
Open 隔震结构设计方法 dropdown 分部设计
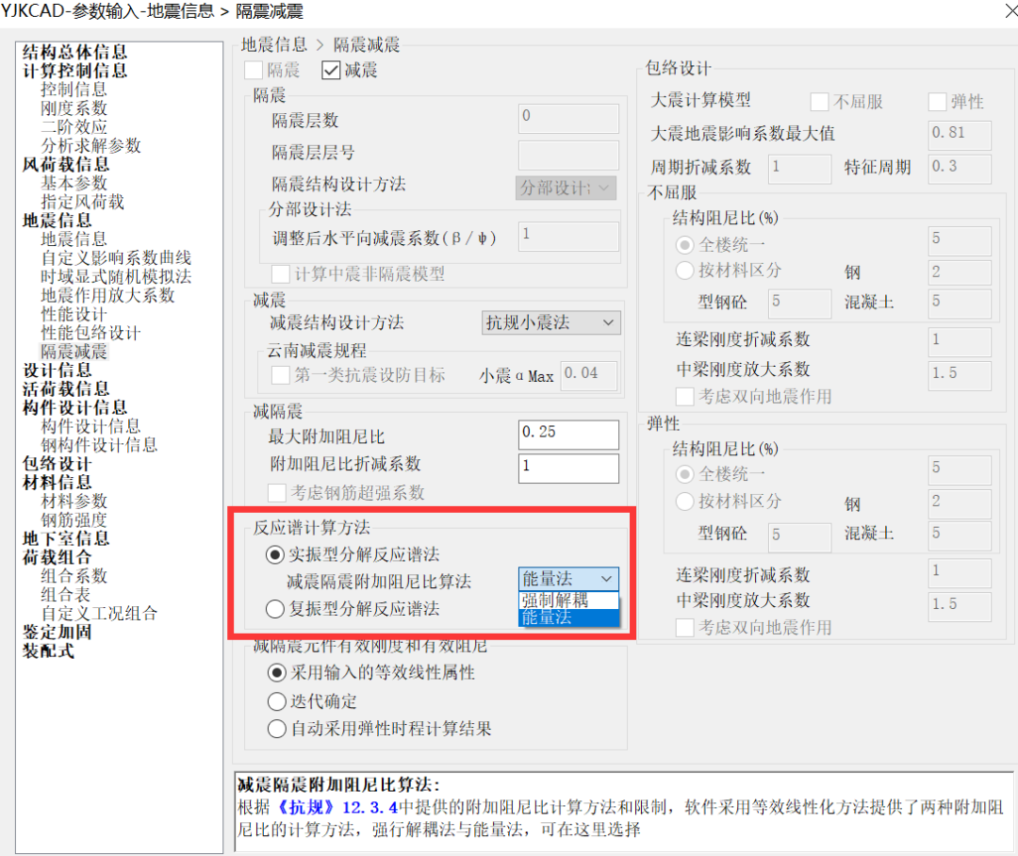click(566, 189)
